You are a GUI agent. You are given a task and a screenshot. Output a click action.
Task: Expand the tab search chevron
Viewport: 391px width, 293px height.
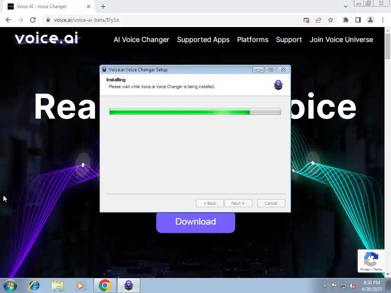(x=345, y=6)
